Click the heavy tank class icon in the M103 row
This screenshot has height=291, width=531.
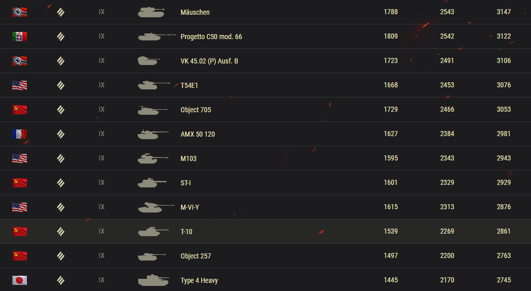[60, 158]
